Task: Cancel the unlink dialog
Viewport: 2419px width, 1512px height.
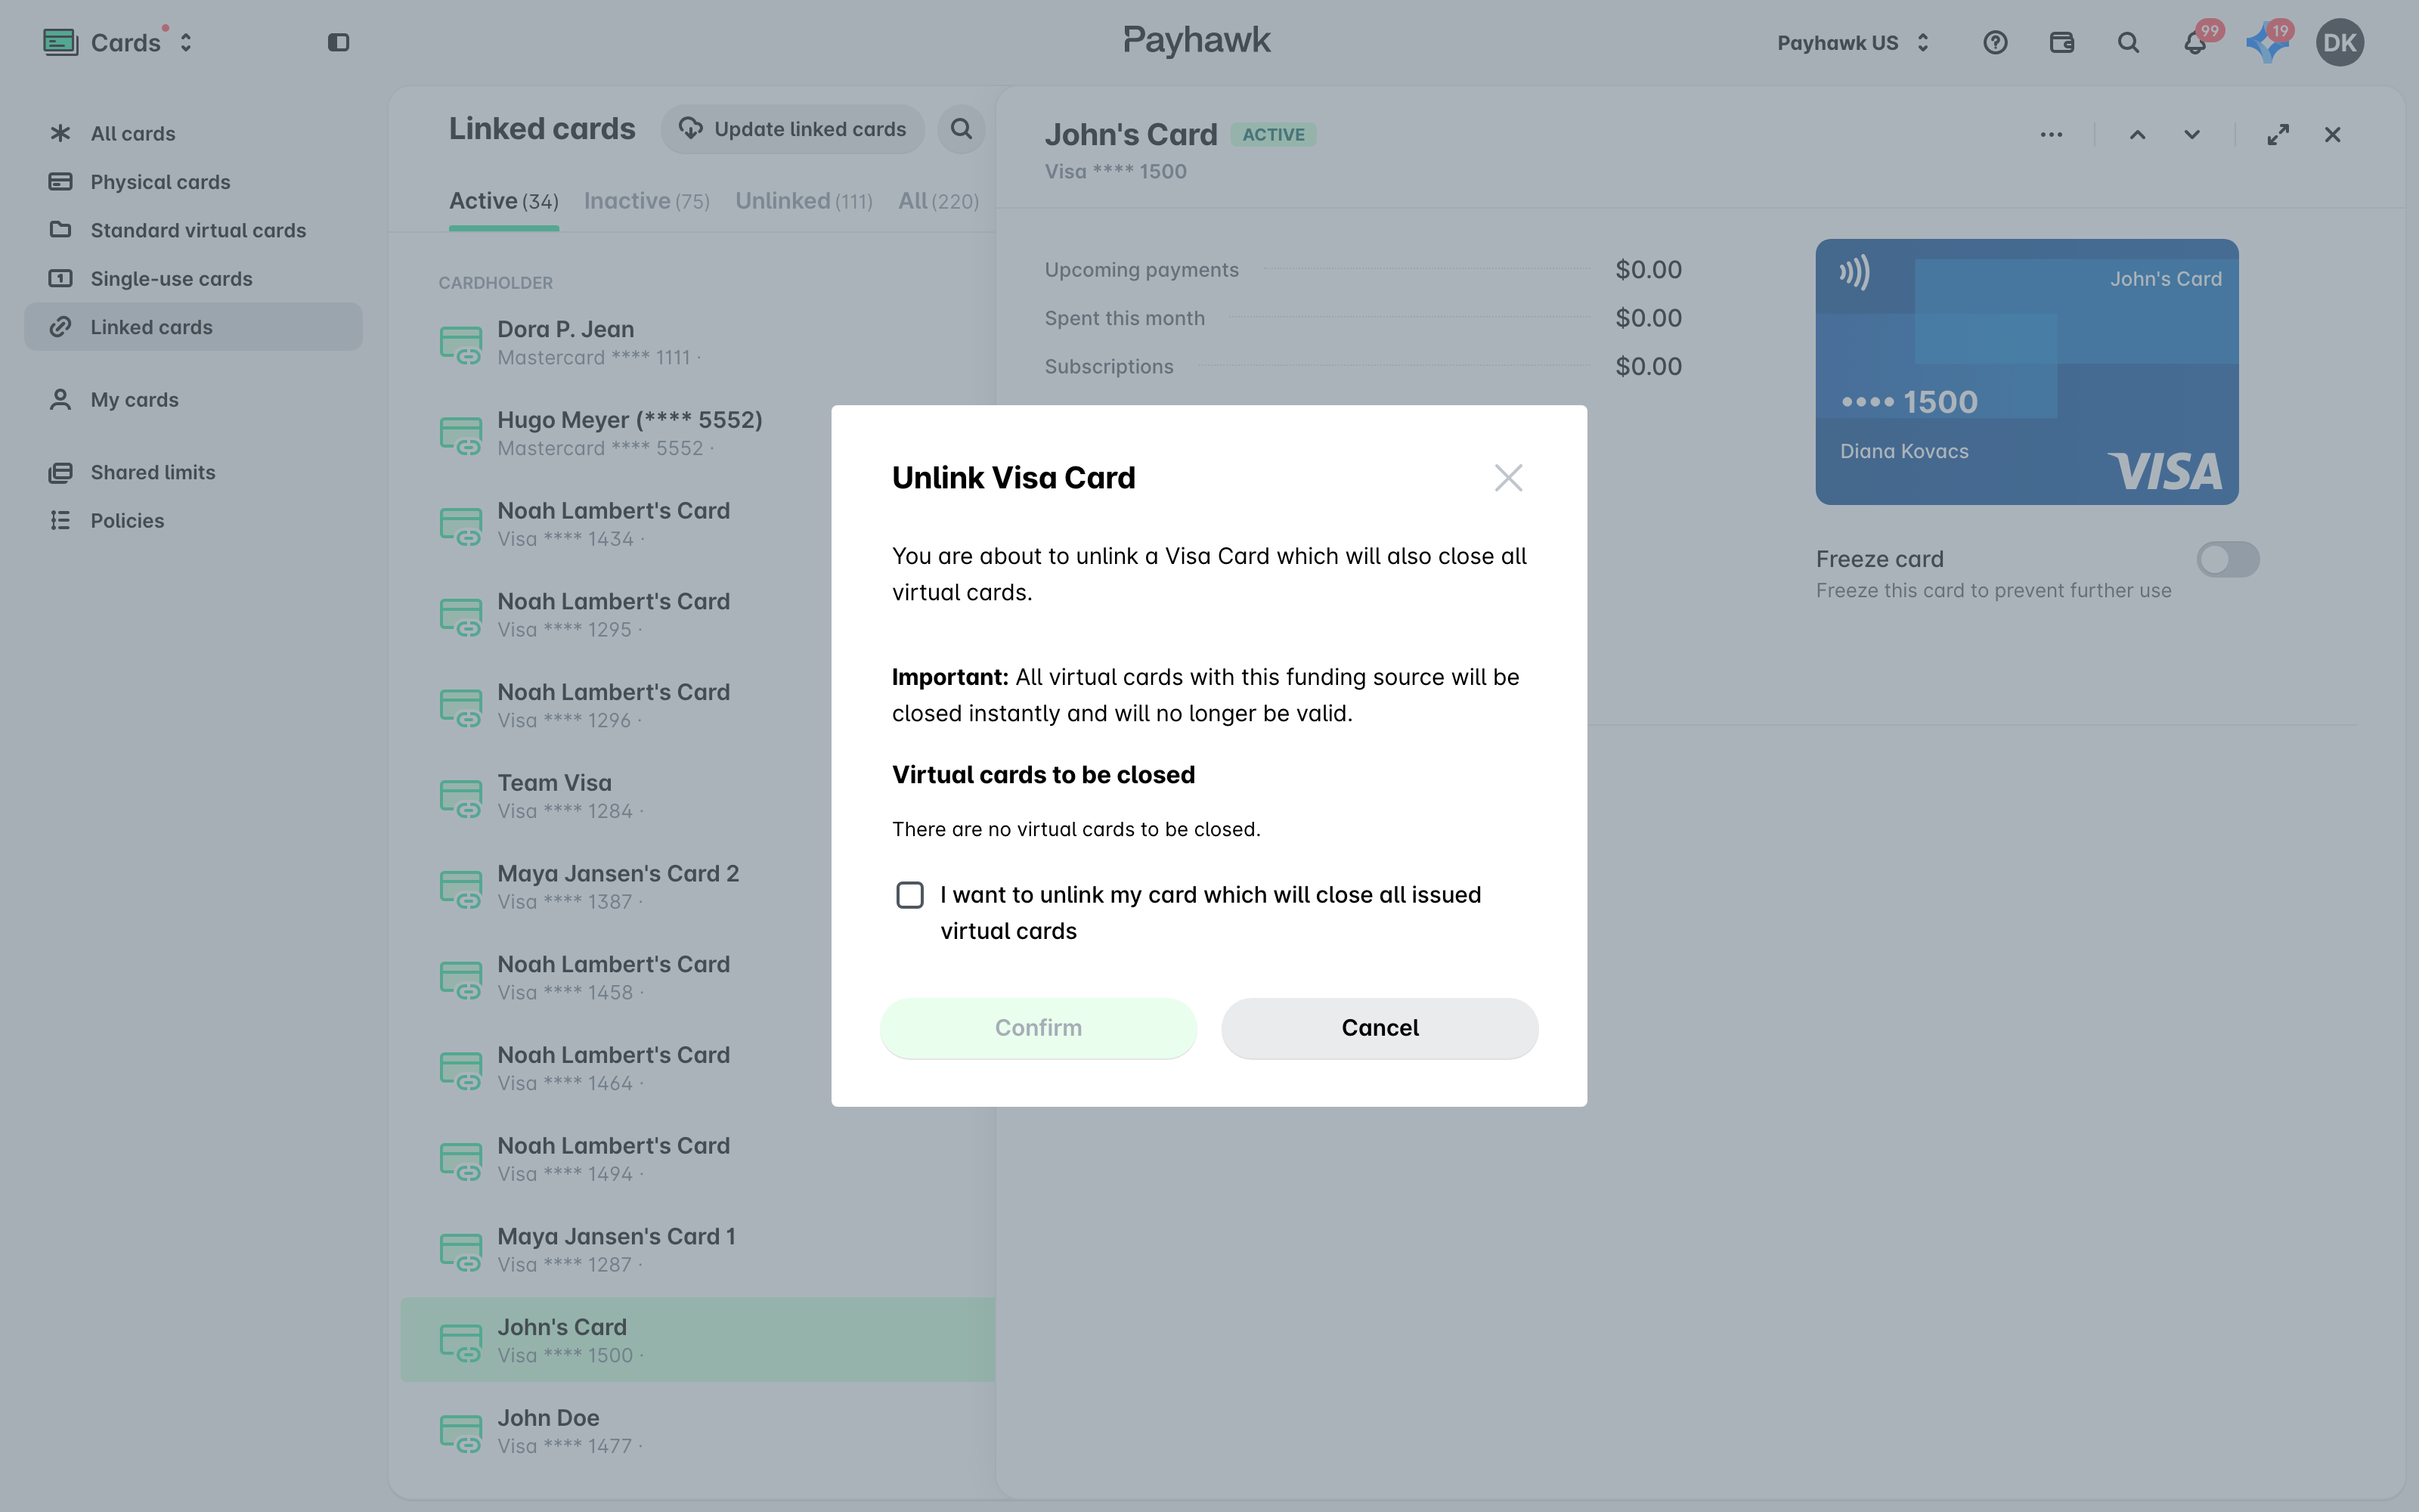Action: click(1380, 1028)
